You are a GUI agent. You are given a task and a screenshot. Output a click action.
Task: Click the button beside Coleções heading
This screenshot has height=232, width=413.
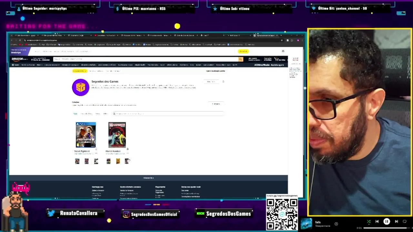[x=216, y=104]
